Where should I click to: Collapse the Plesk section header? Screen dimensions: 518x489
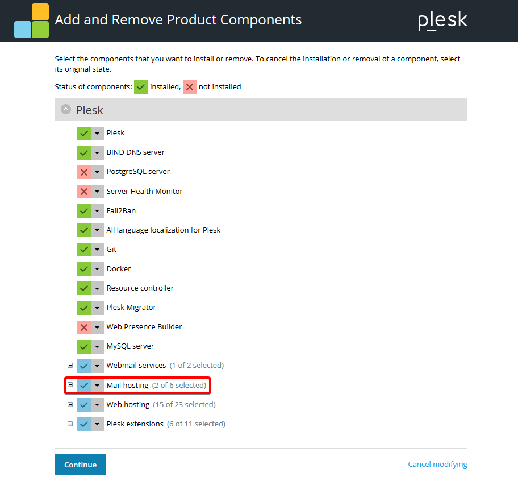coord(66,109)
